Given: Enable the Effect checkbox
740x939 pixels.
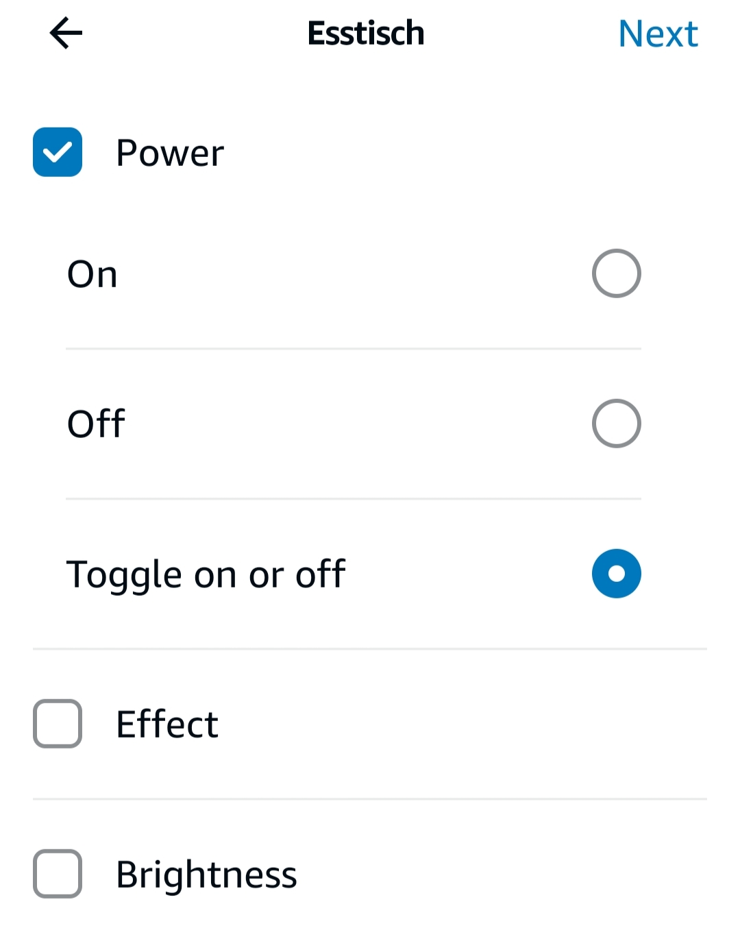Looking at the screenshot, I should [x=58, y=724].
